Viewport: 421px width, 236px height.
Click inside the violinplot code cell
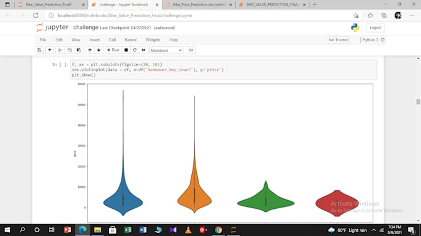click(x=224, y=70)
